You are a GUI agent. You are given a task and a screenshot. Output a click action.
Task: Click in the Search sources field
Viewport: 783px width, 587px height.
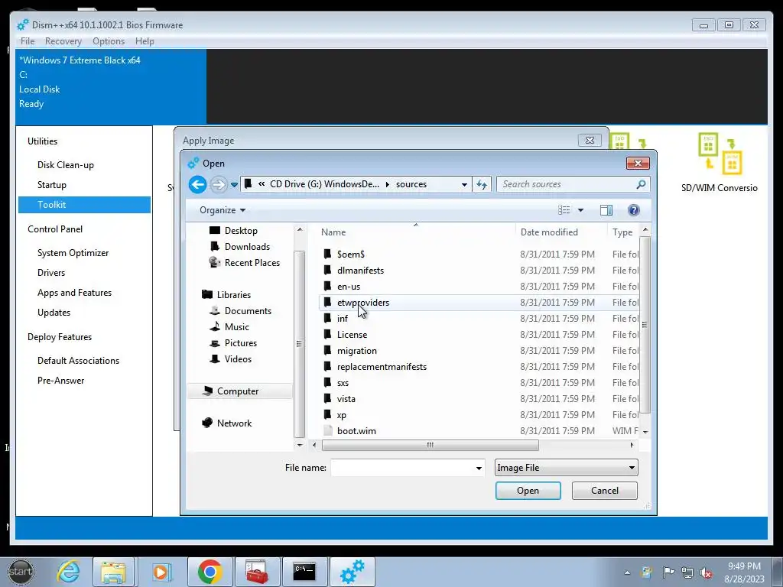567,184
